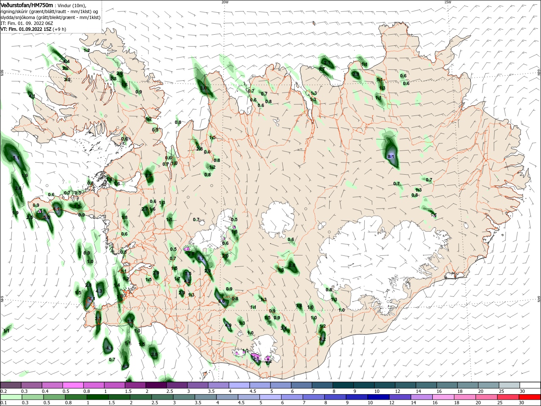Image resolution: width=541 pixels, height=406 pixels.
Task: Click the 15W longitude label
Action: click(448, 2)
